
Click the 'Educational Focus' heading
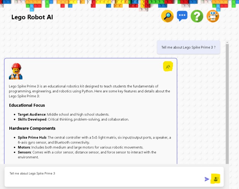pyautogui.click(x=27, y=105)
